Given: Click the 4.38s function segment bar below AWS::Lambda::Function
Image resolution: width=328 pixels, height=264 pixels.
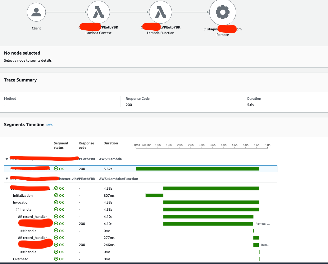Looking at the screenshot, I should [211, 188].
